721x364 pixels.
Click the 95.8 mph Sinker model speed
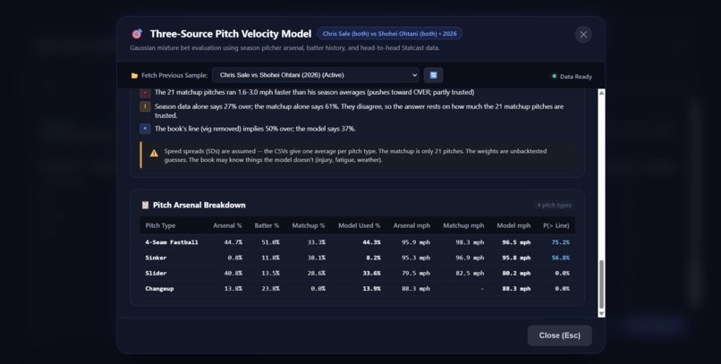516,258
